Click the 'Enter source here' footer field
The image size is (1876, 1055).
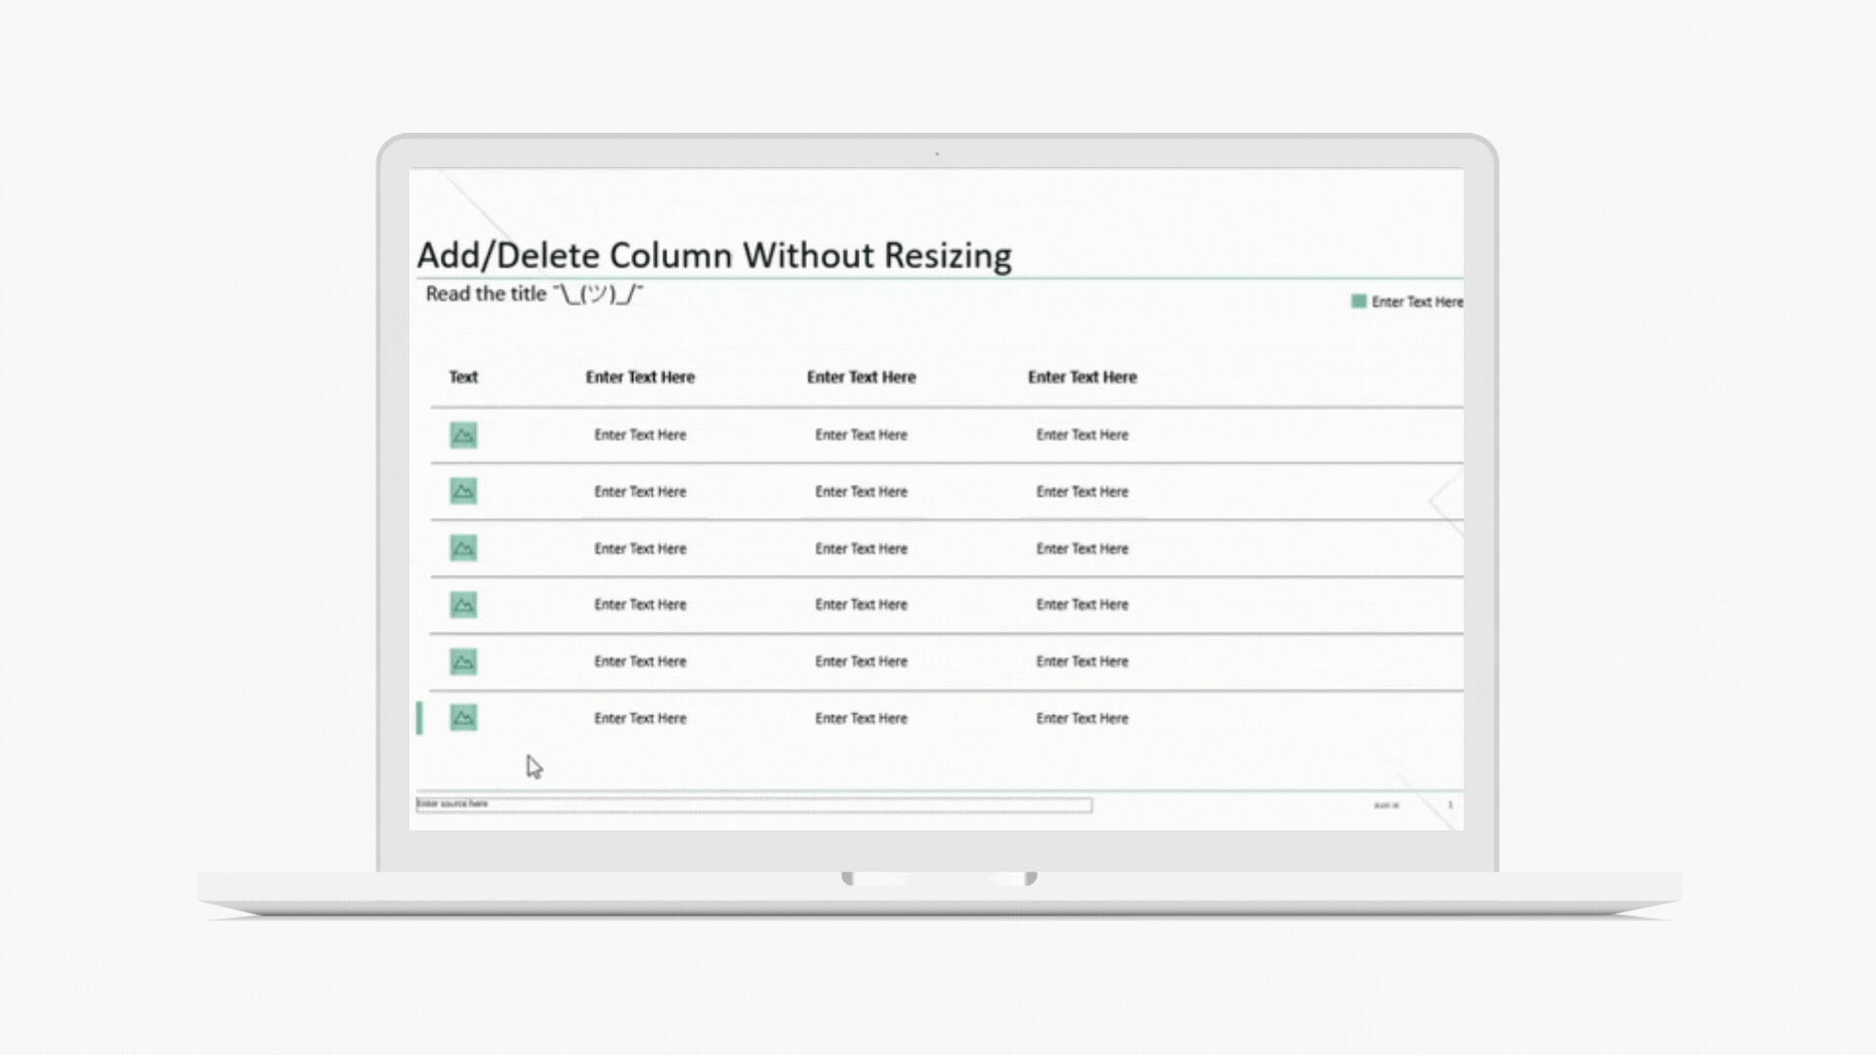pyautogui.click(x=753, y=805)
